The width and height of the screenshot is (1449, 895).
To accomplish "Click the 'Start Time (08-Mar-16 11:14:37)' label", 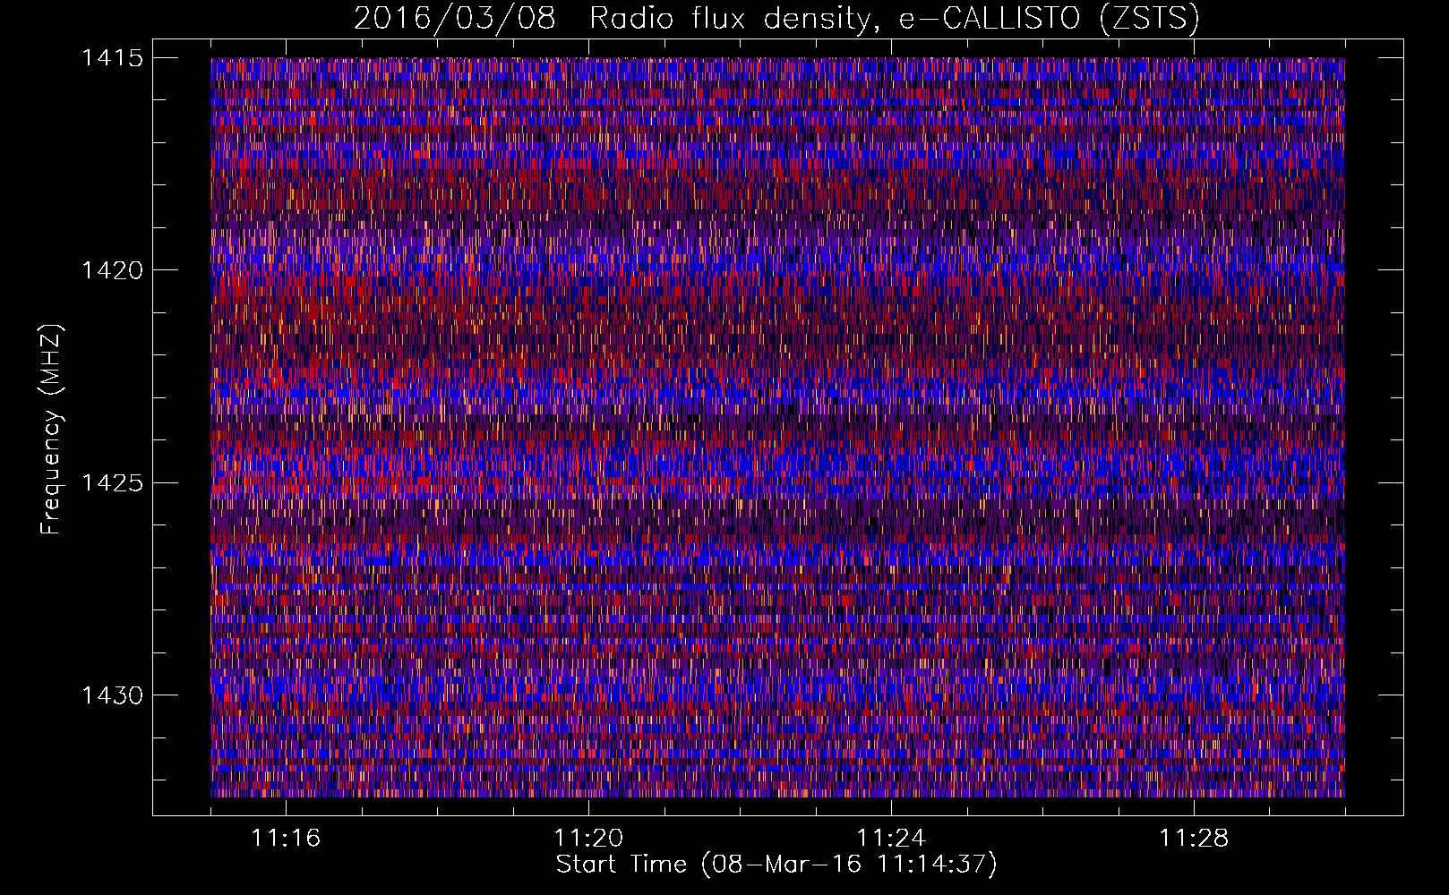I will (776, 865).
